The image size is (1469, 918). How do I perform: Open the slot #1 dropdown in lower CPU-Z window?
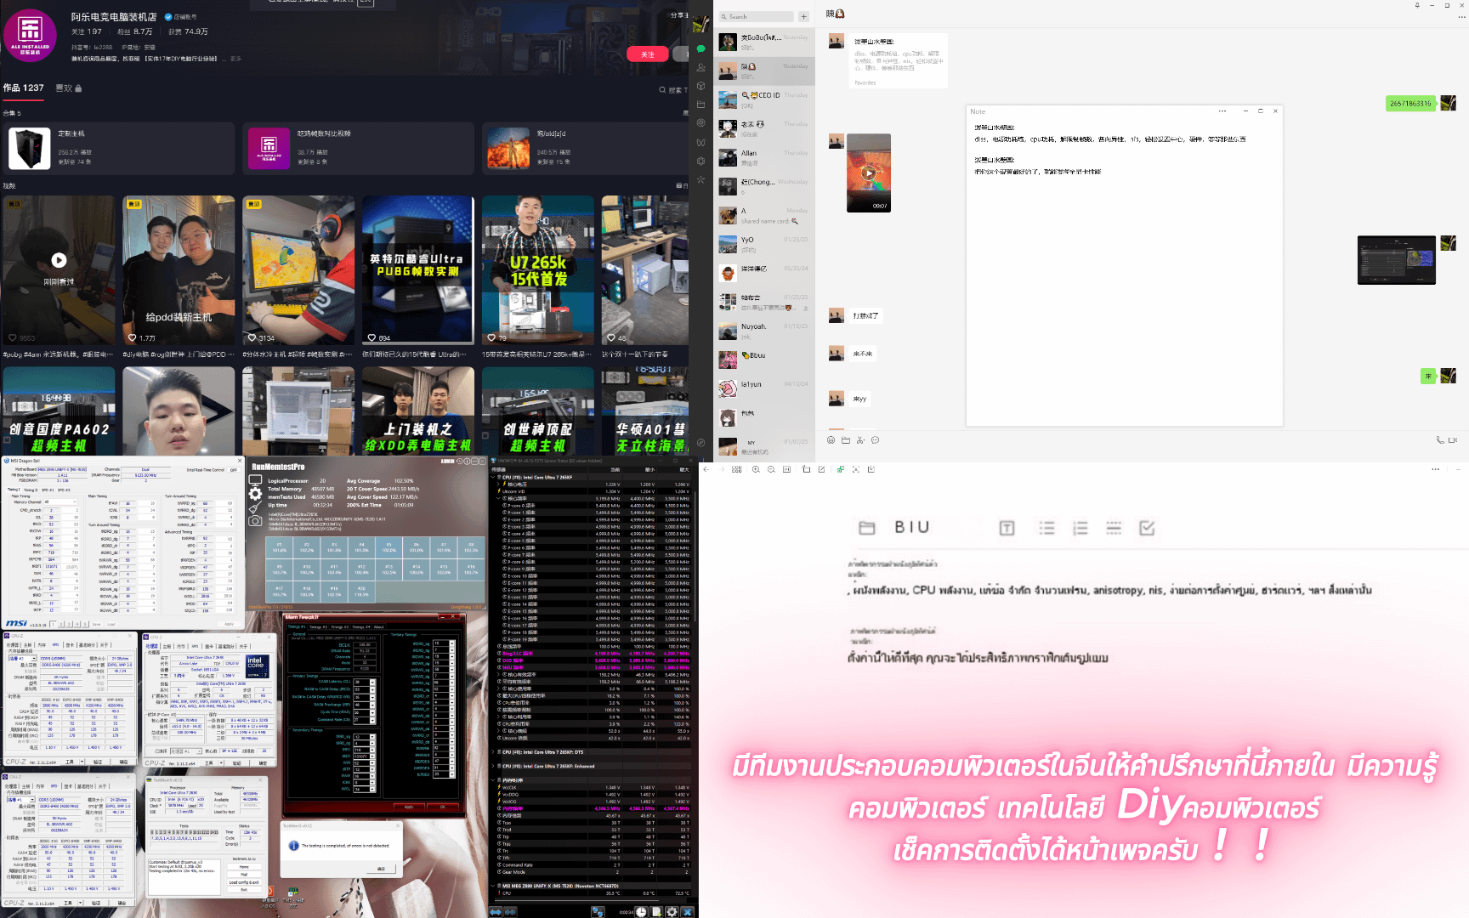(20, 800)
